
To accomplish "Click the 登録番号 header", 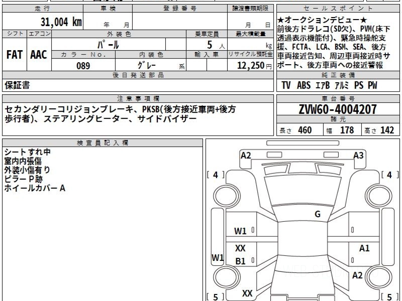I will point(180,9).
